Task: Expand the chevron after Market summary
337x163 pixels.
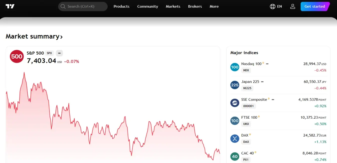Action: pyautogui.click(x=61, y=37)
